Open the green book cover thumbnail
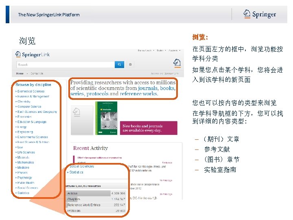This screenshot has width=293, height=220. (x=106, y=118)
